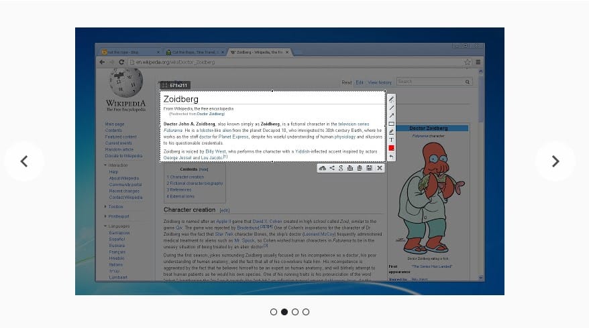Open the red color picker swatch

tap(391, 148)
